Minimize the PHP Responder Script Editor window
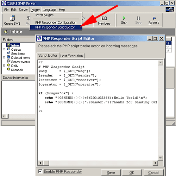Image resolution: width=176 pixels, height=176 pixels. coord(150,38)
